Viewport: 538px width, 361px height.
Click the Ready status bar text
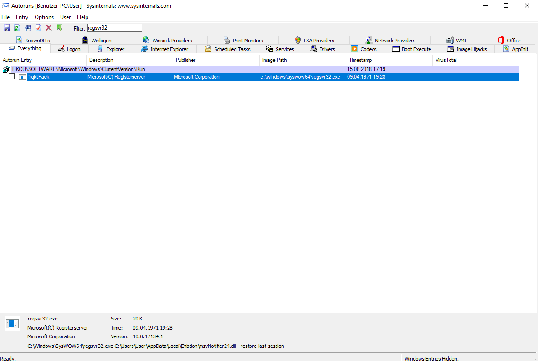8,358
